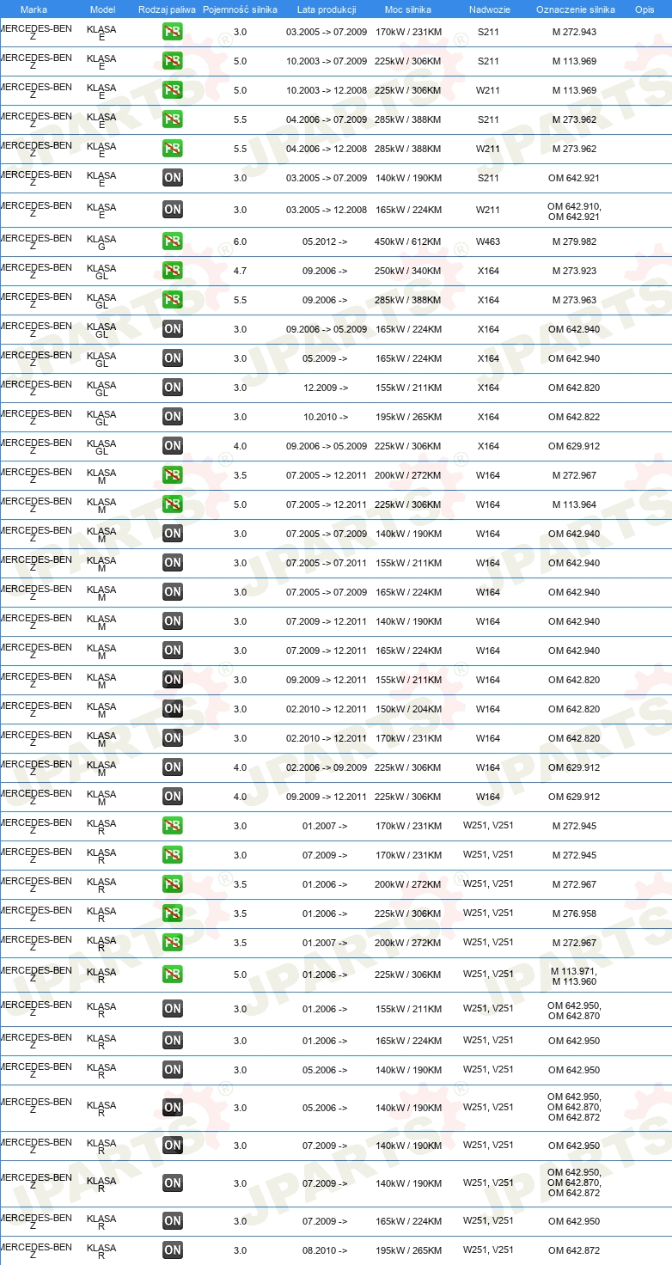Select the production date 12.2009 ->
The width and height of the screenshot is (672, 1265).
click(325, 388)
